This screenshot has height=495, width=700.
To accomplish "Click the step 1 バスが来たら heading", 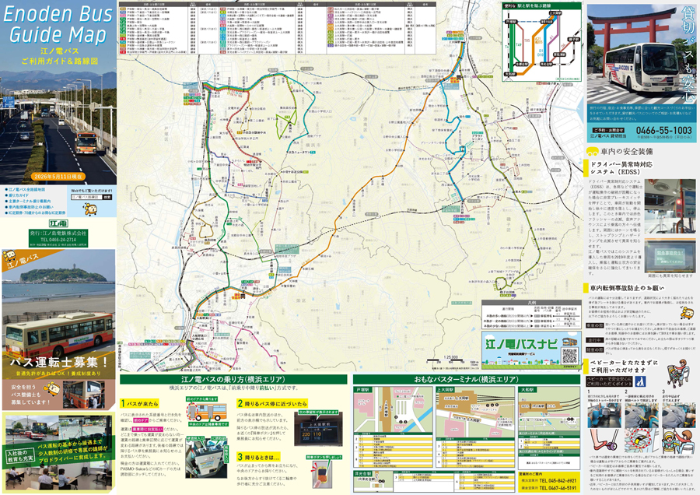I will pyautogui.click(x=140, y=403).
